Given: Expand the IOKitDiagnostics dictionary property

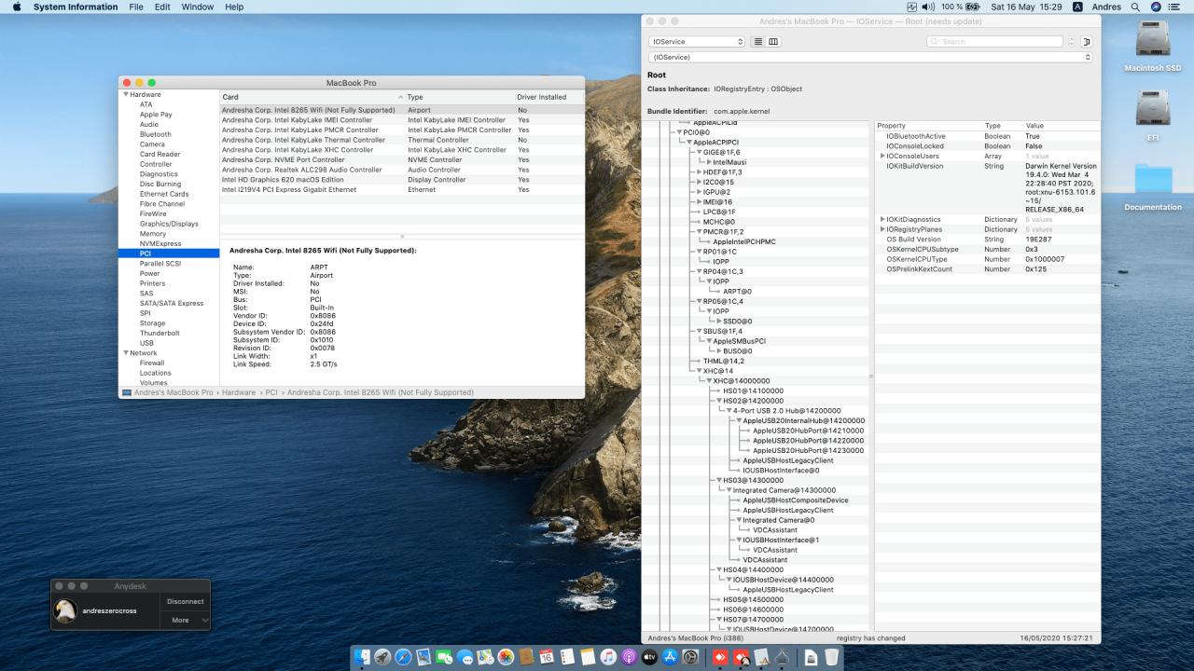Looking at the screenshot, I should [x=882, y=219].
